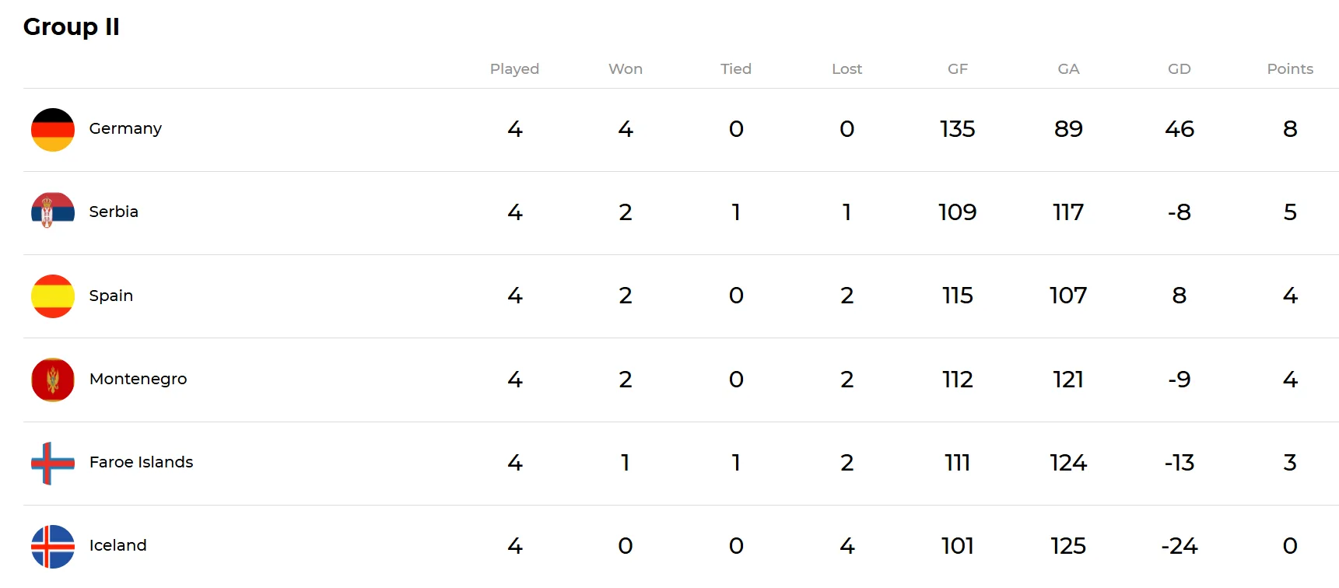Click Iceland's goals against value 125
Screen dimensions: 1339x588
click(x=1067, y=546)
